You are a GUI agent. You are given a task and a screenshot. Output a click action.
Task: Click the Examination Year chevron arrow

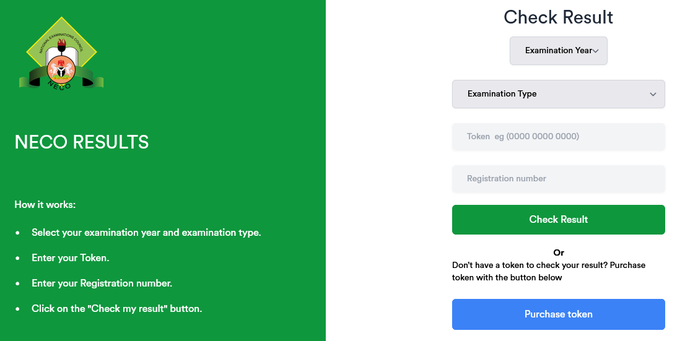(x=596, y=51)
